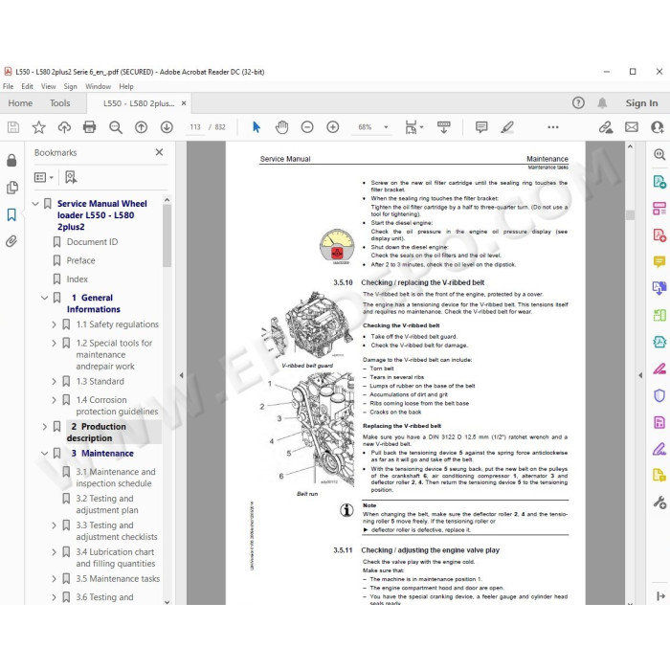Upload the file to cloud icon
The height and width of the screenshot is (670, 670).
(x=64, y=127)
